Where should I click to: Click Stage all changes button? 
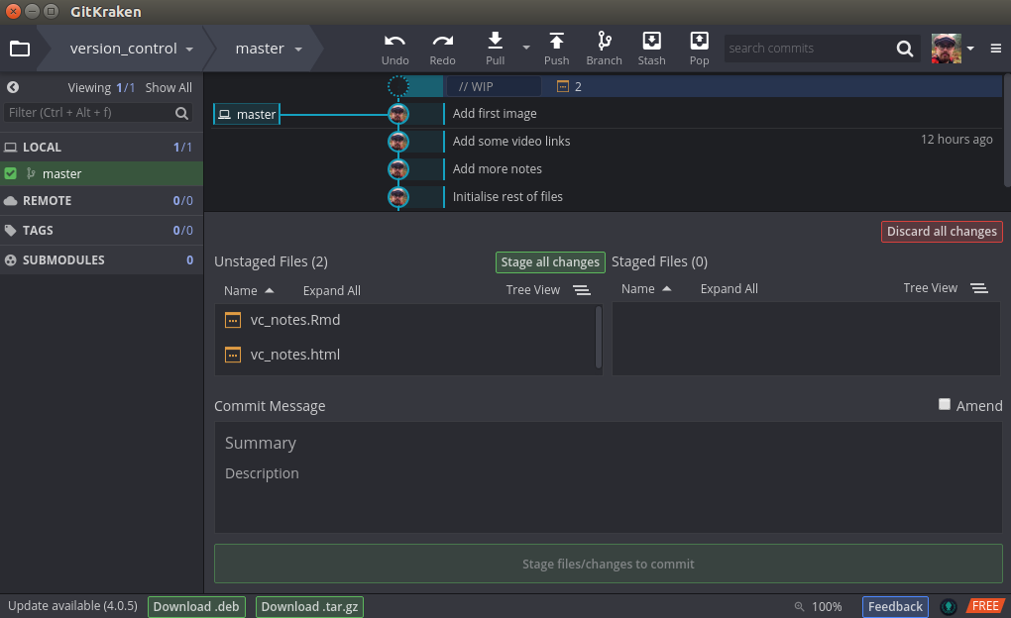550,262
